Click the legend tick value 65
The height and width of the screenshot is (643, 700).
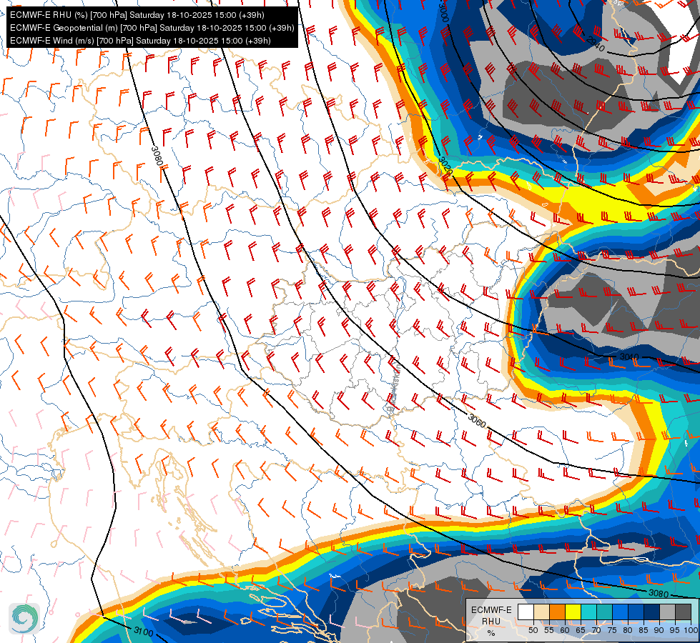[581, 630]
